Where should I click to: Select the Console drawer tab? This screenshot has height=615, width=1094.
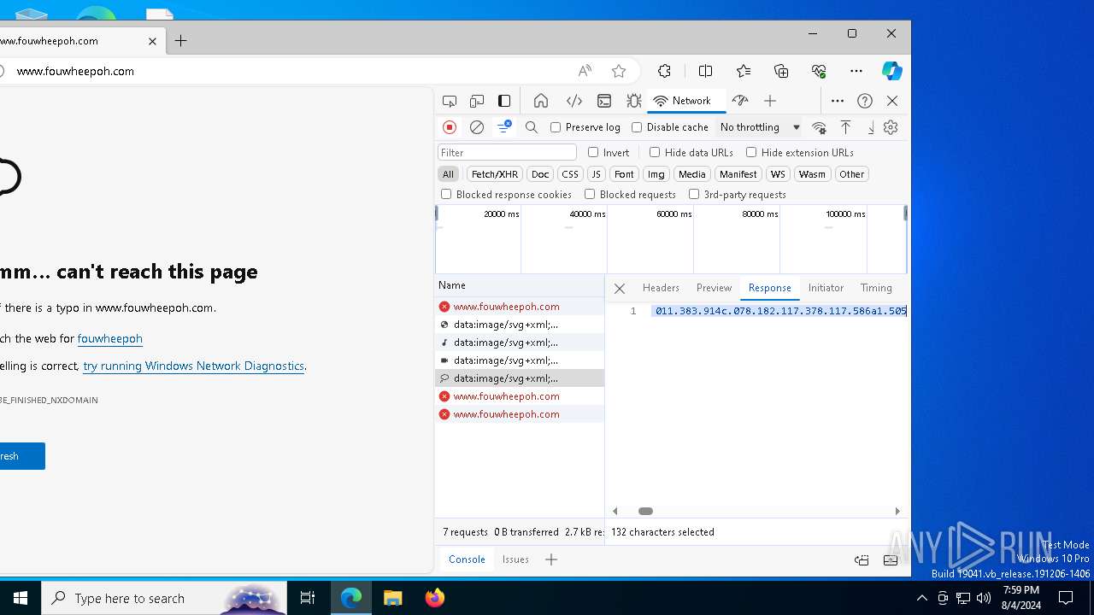click(467, 559)
